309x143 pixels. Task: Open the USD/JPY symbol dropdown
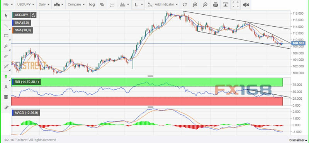pyautogui.click(x=25, y=5)
